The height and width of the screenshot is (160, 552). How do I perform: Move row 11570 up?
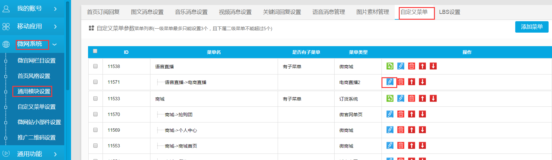tap(411, 114)
